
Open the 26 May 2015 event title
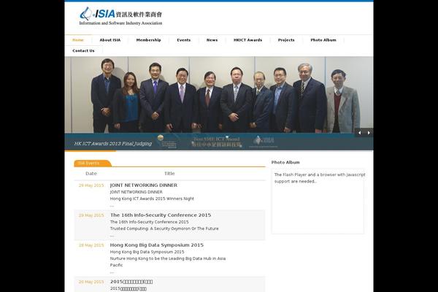coord(131,282)
